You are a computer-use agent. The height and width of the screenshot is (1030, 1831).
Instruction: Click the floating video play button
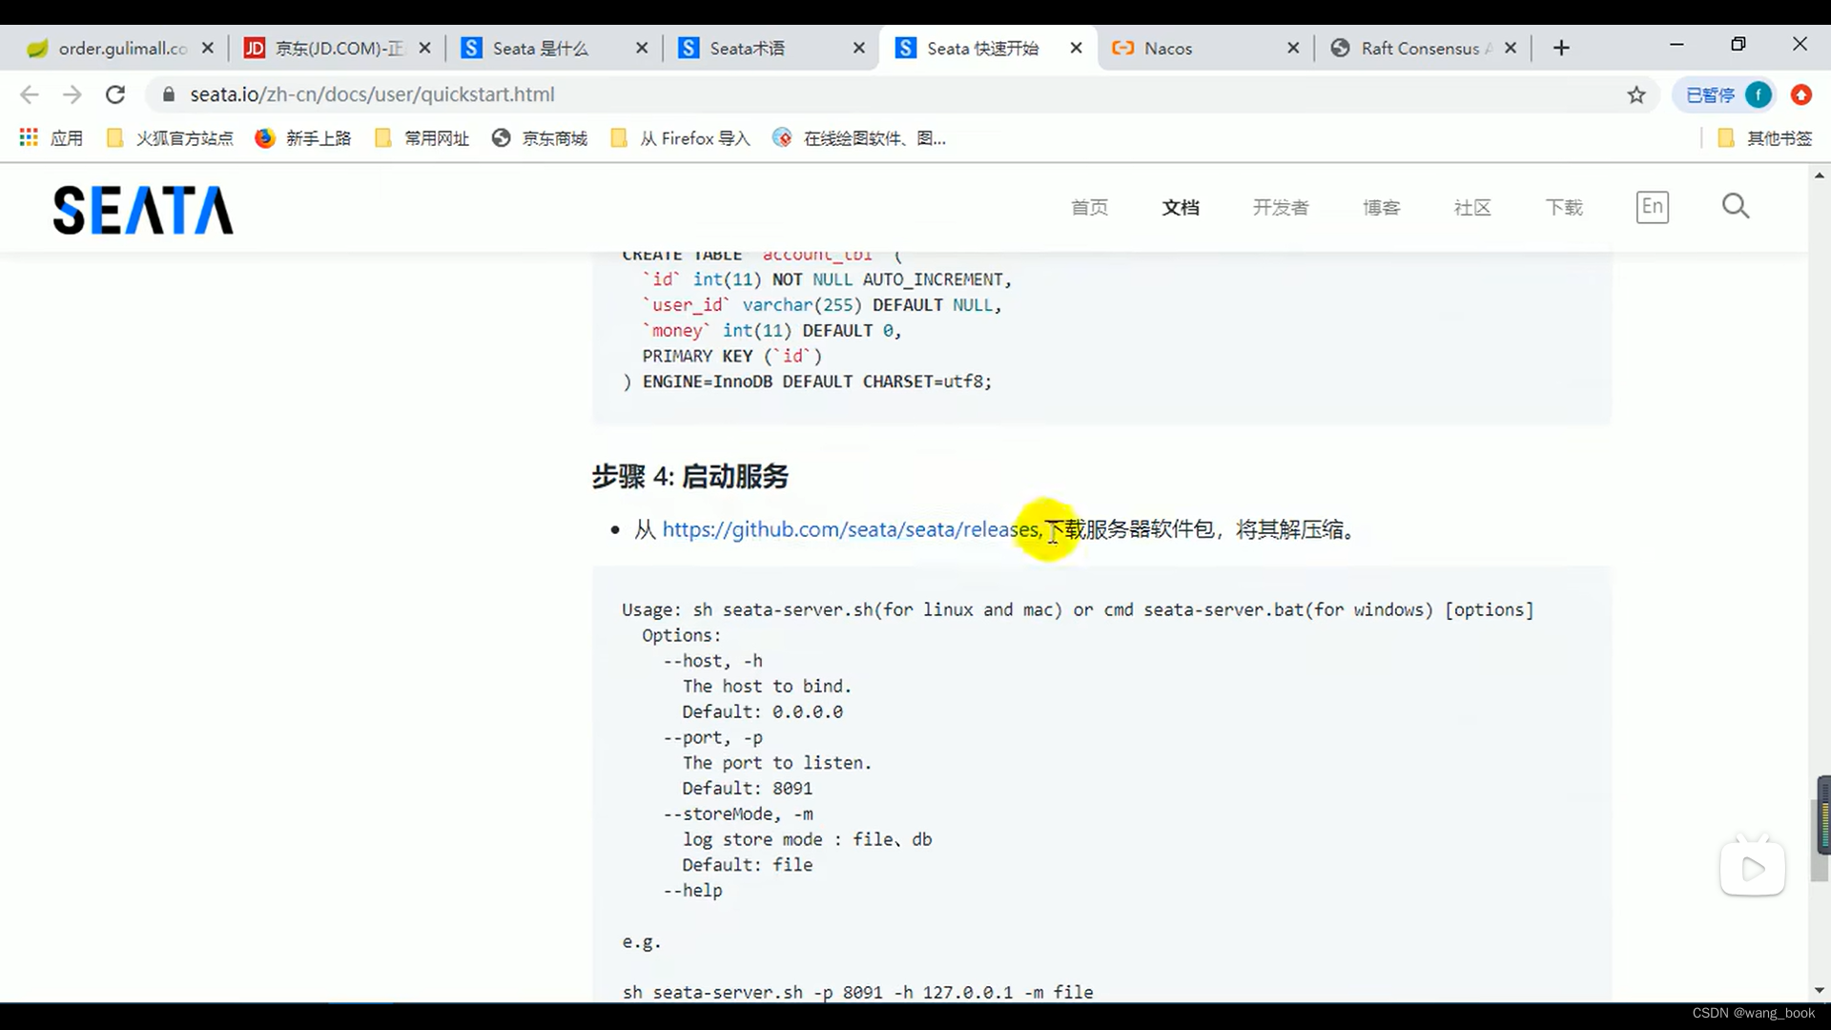click(x=1753, y=868)
